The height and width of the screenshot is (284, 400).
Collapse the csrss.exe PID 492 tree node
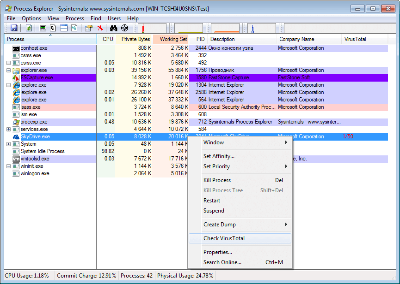(8, 63)
